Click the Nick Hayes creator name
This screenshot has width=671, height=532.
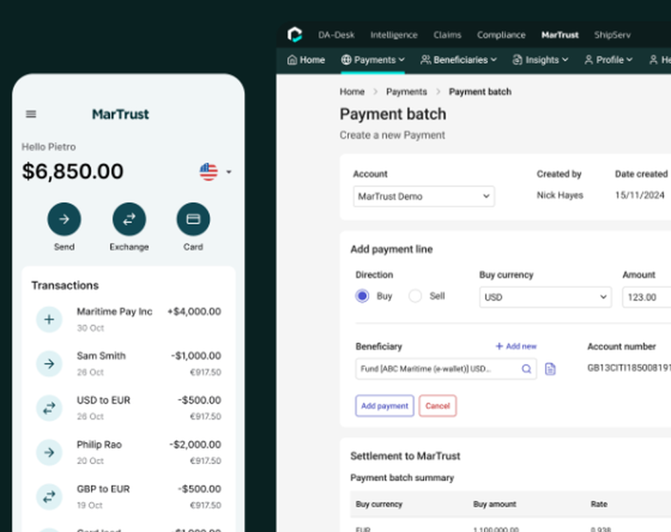[560, 195]
